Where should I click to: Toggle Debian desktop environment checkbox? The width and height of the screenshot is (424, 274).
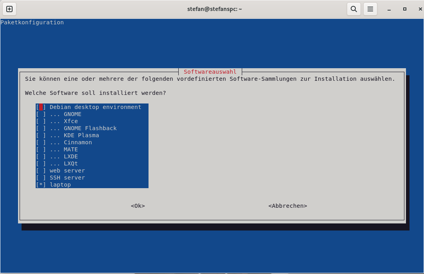(x=41, y=107)
